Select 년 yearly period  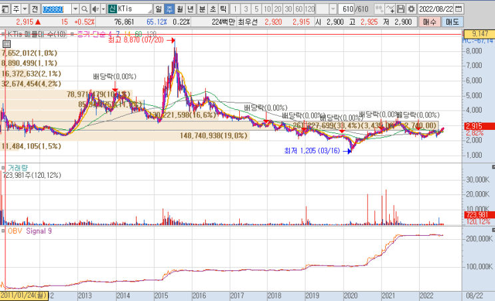(191, 9)
